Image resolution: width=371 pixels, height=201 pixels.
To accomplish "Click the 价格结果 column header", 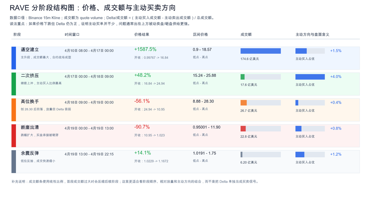I will tap(142, 34).
